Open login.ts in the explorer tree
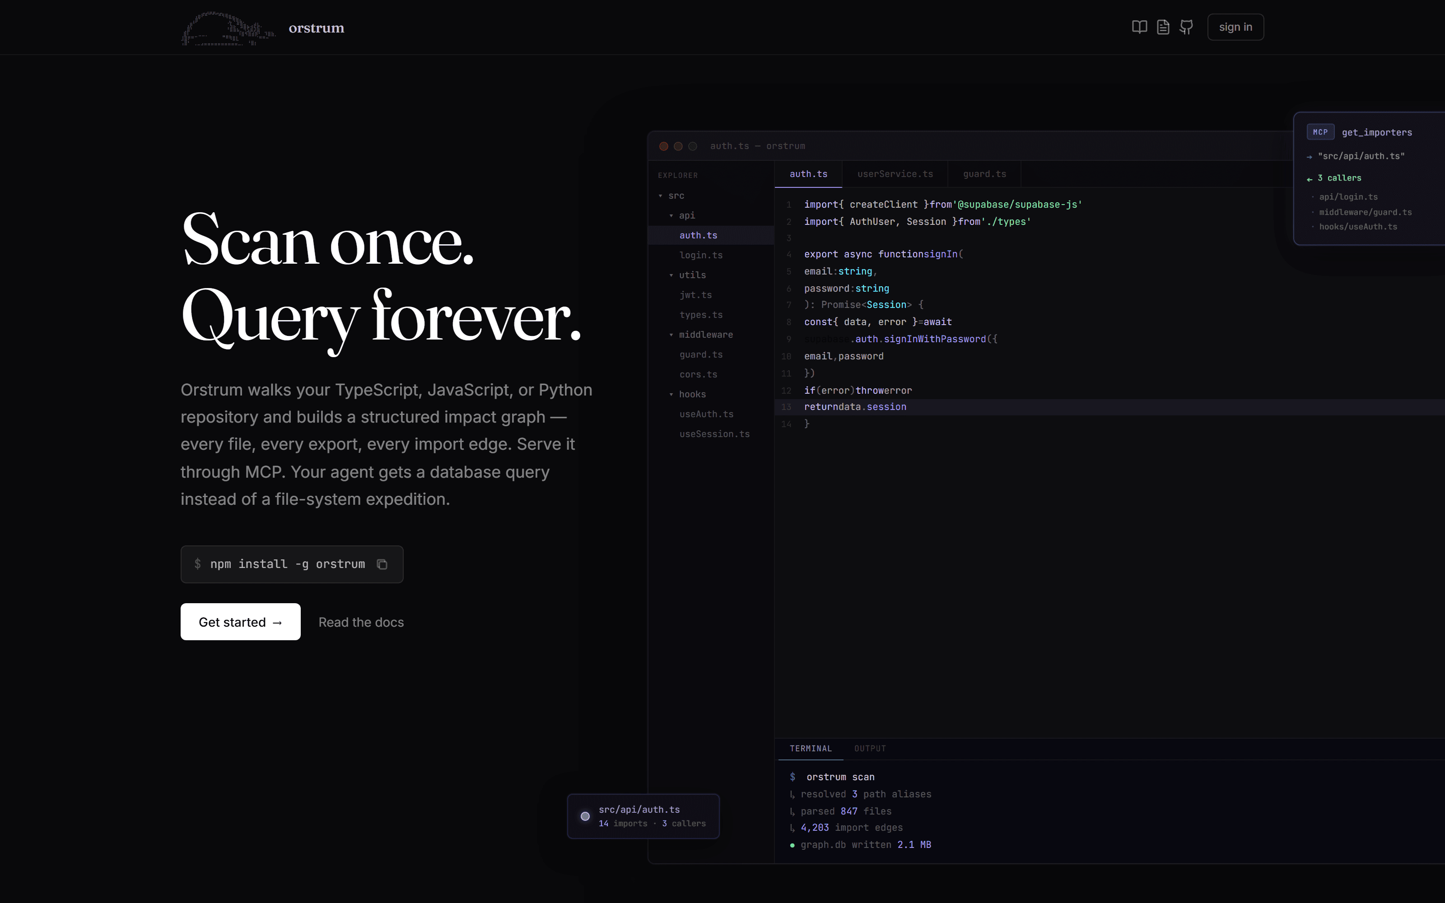The image size is (1445, 903). tap(701, 255)
